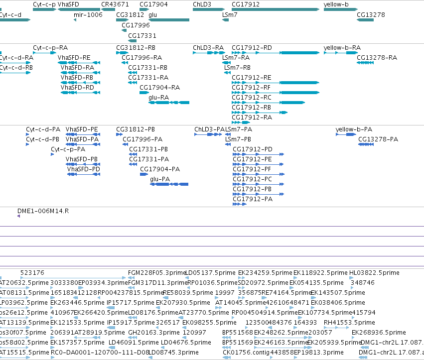Click the CG17912-RE transcript glyph
Image resolution: width=424 pixels, height=360 pixels.
click(x=276, y=83)
